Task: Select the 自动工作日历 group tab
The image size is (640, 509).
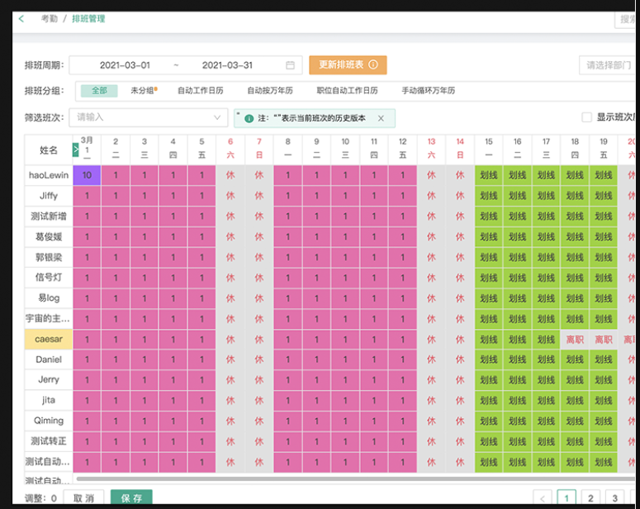Action: tap(201, 91)
